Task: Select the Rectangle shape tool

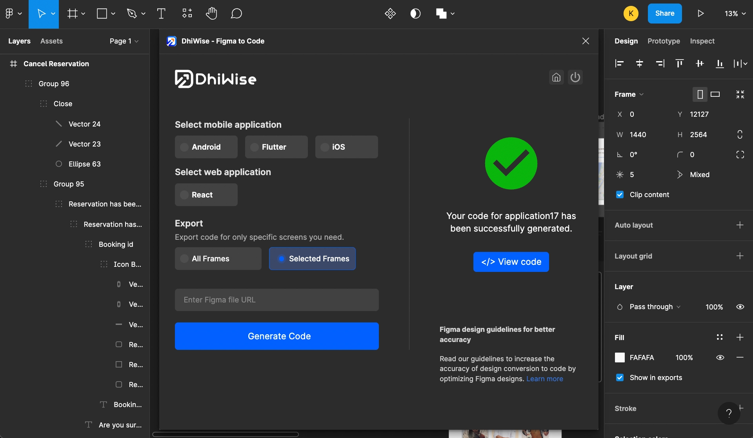Action: [102, 14]
